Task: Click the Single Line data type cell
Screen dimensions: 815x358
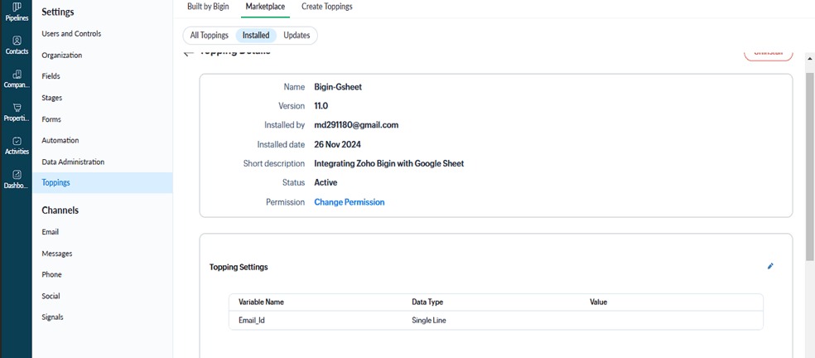Action: click(x=429, y=321)
